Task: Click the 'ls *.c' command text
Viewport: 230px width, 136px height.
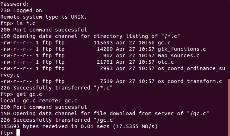Action: click(26, 23)
